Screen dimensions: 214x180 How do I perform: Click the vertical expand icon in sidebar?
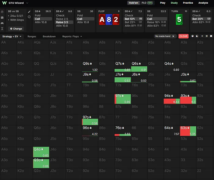coord(2,29)
